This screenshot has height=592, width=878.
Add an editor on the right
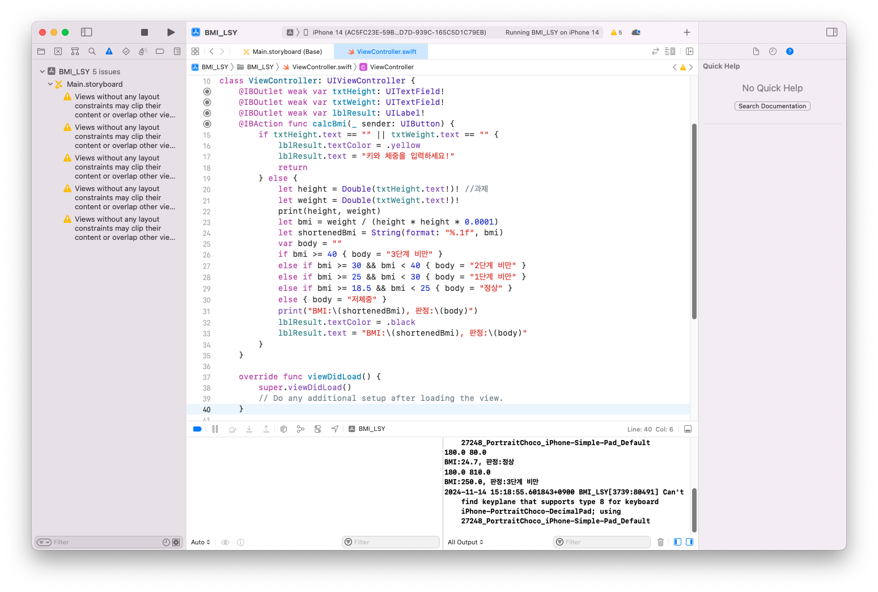click(x=689, y=52)
